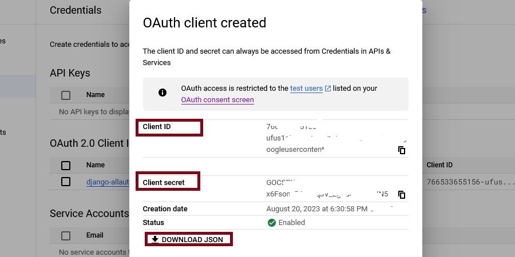
Task: Copy the Client secret to clipboard
Action: pyautogui.click(x=402, y=194)
